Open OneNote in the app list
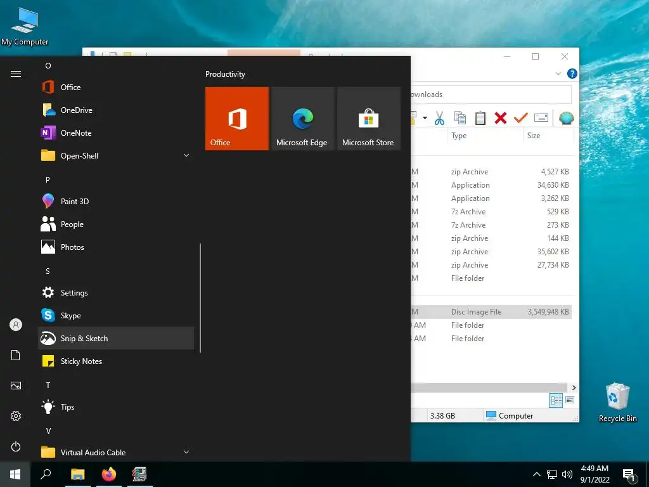649x487 pixels. coord(116,133)
